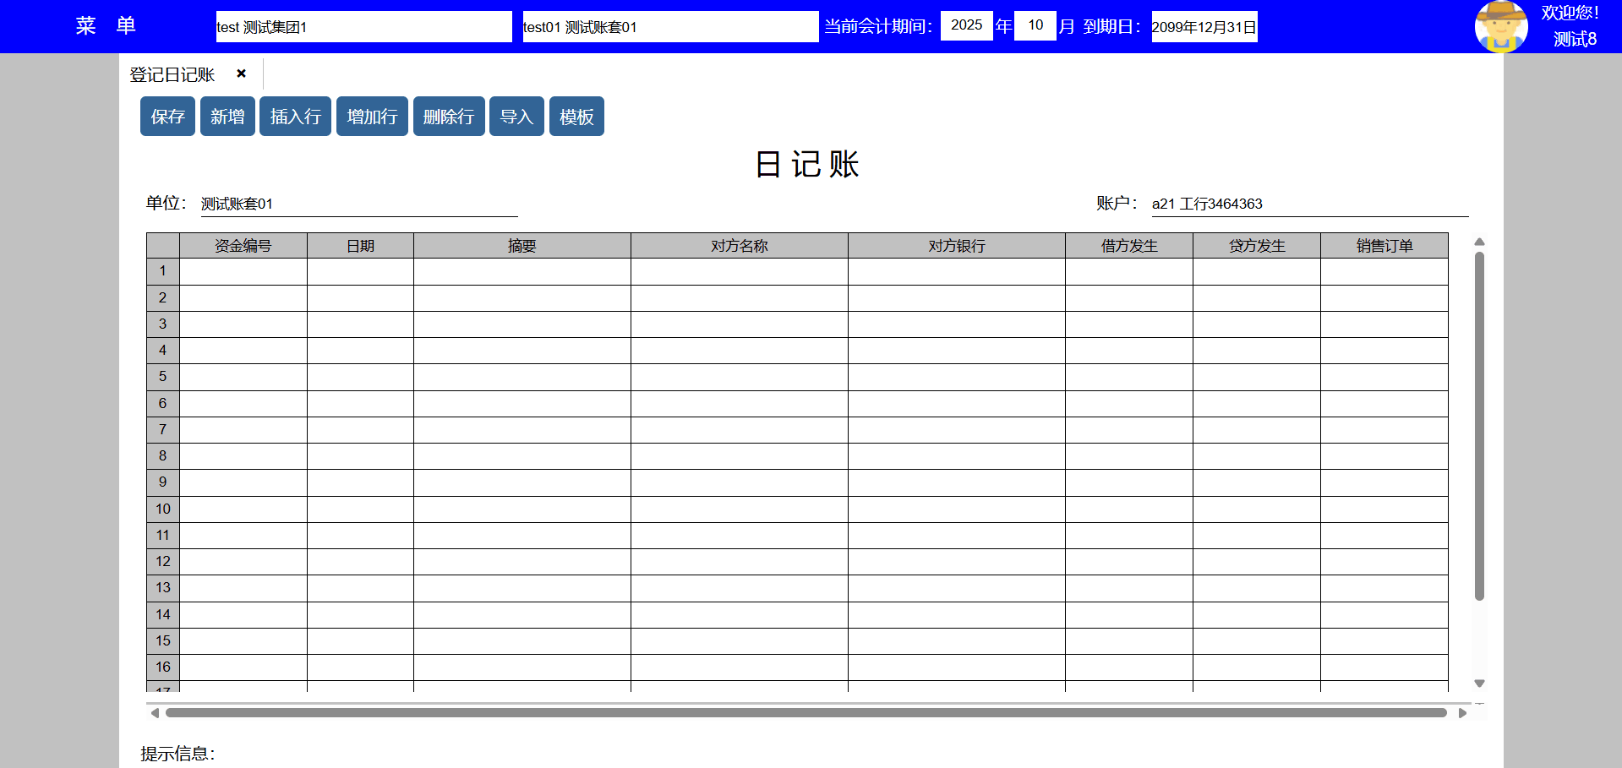Click the vertical scrollbar up arrow

pos(1479,242)
